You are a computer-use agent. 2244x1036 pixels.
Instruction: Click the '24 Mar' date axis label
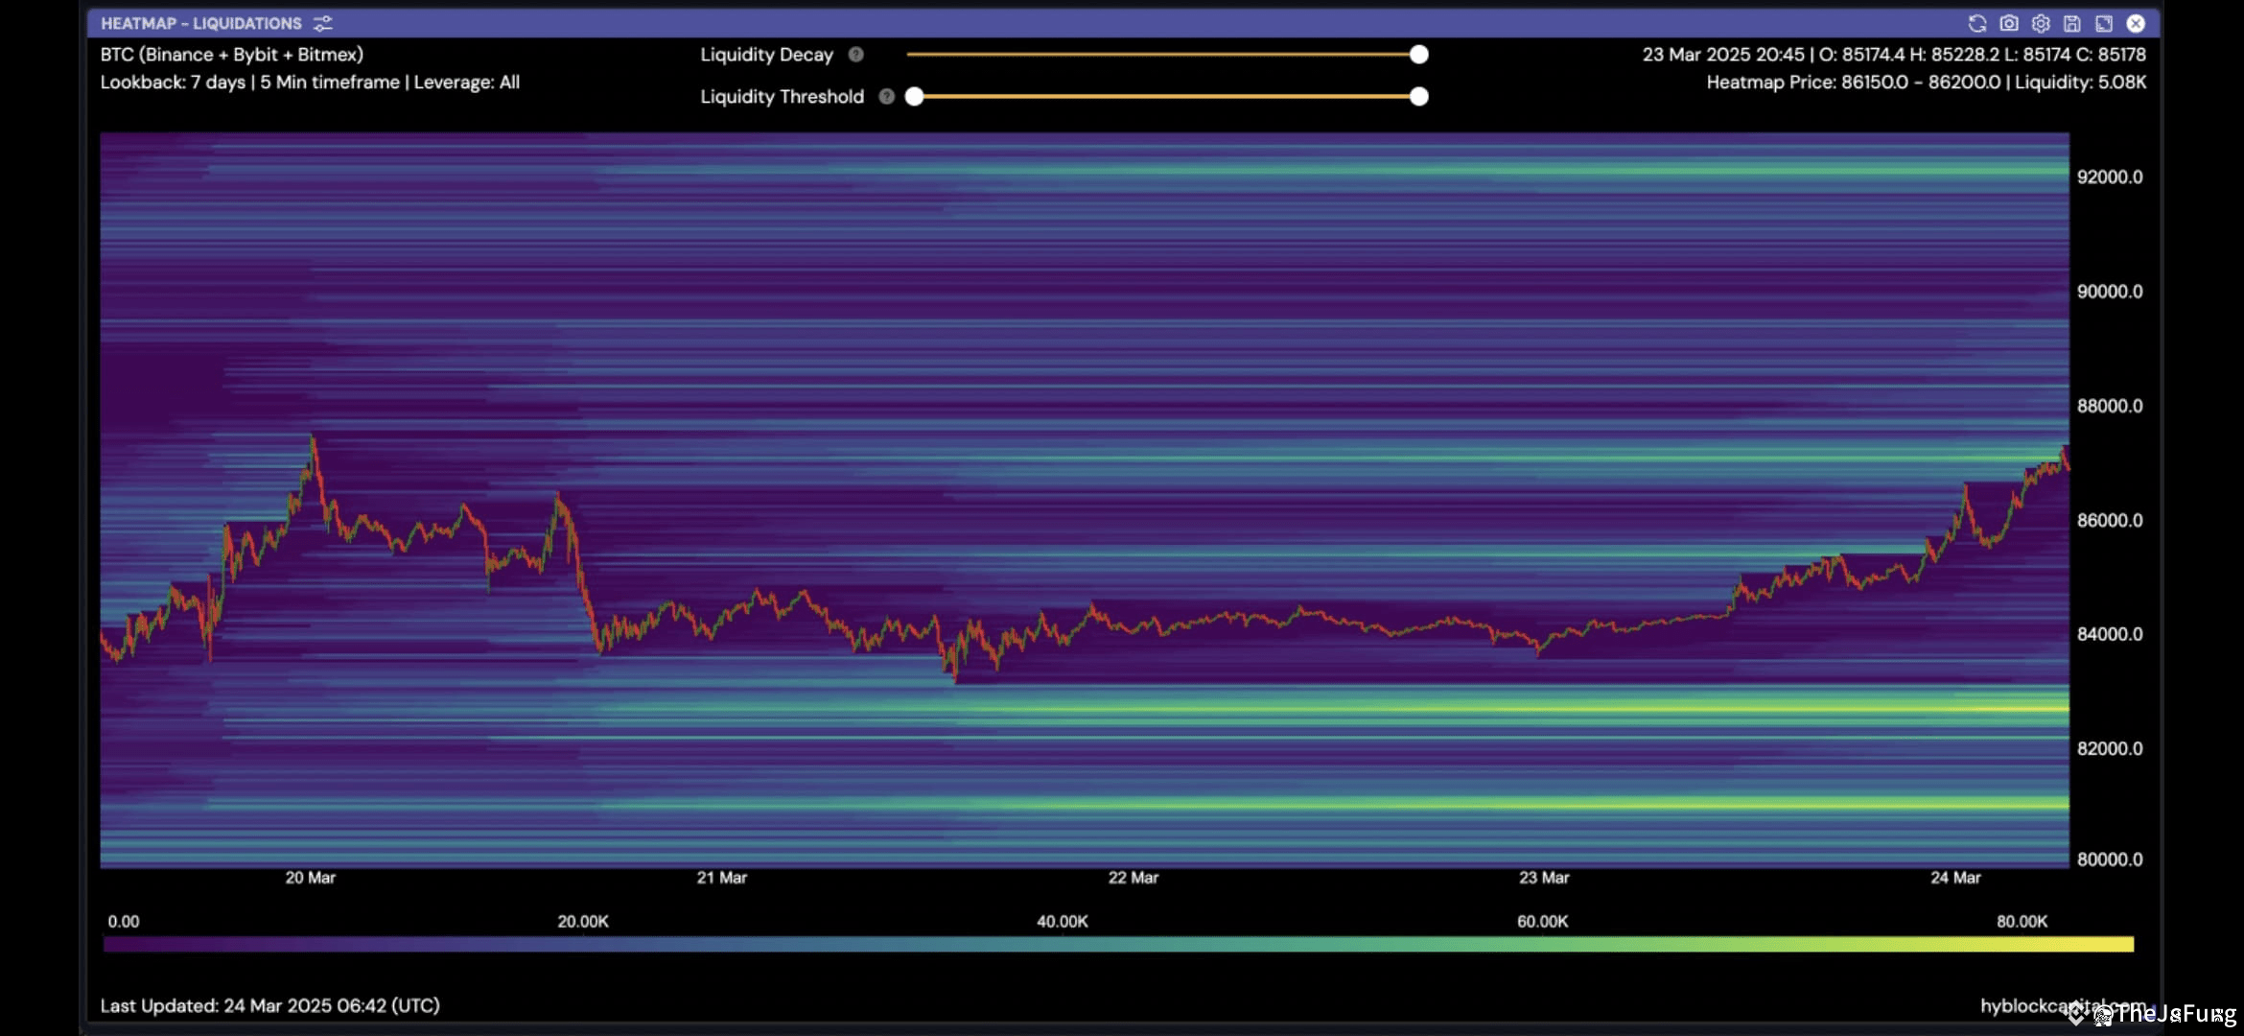click(1955, 878)
